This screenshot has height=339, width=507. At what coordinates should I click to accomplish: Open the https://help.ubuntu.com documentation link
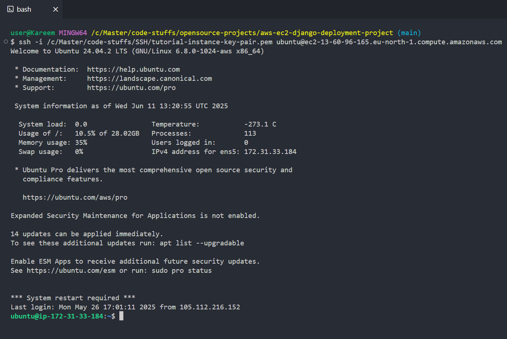click(133, 69)
